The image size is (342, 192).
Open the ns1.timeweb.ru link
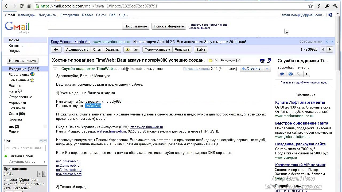[x=68, y=161]
